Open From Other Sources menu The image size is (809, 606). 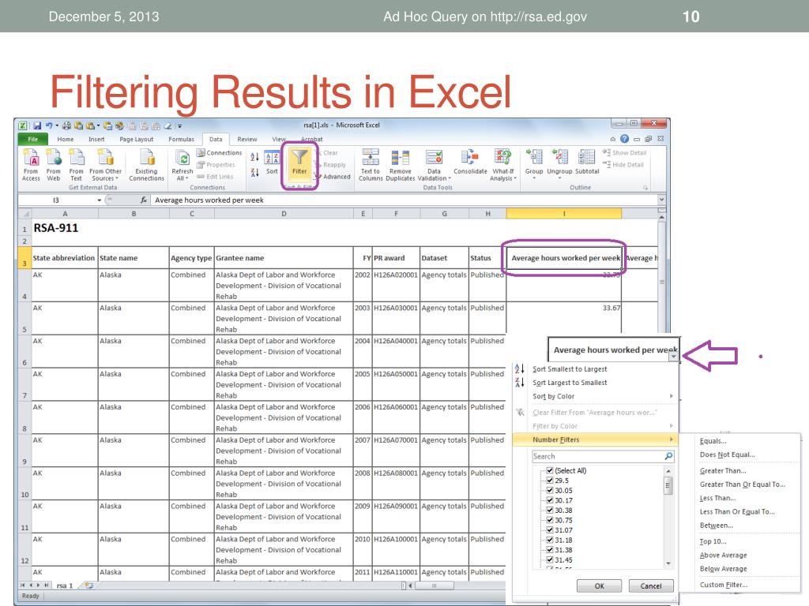tap(105, 165)
